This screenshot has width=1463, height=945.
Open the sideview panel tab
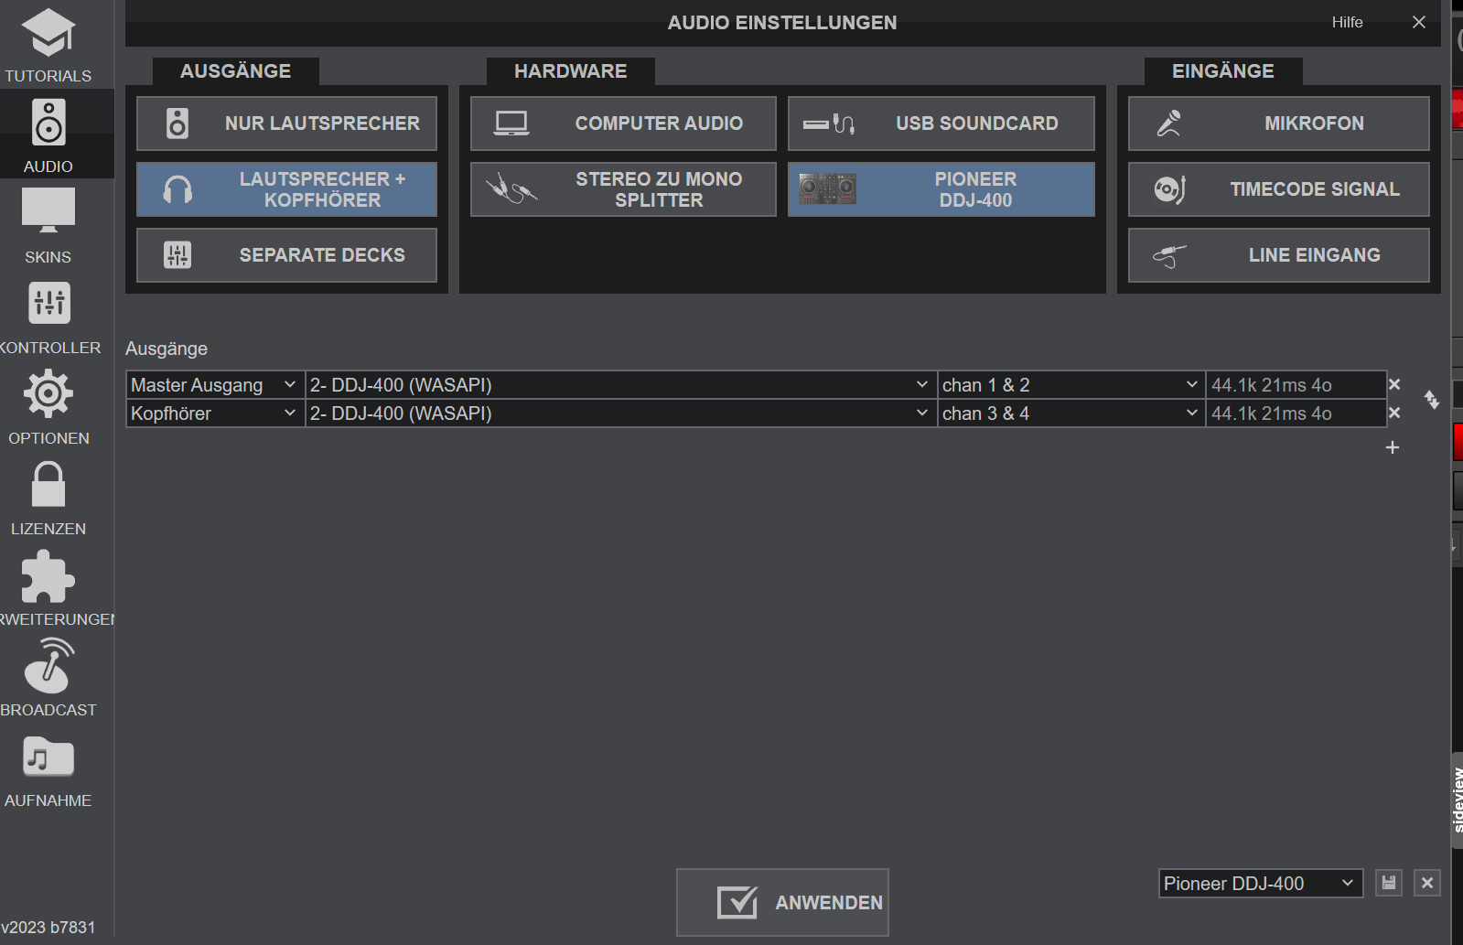1458,800
